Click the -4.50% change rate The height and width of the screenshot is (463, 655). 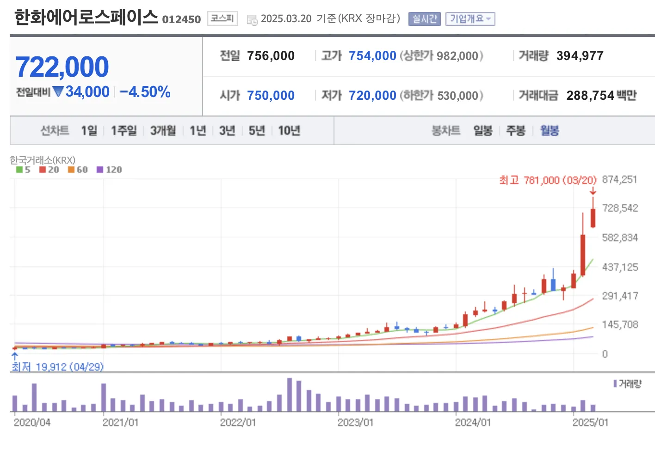145,92
